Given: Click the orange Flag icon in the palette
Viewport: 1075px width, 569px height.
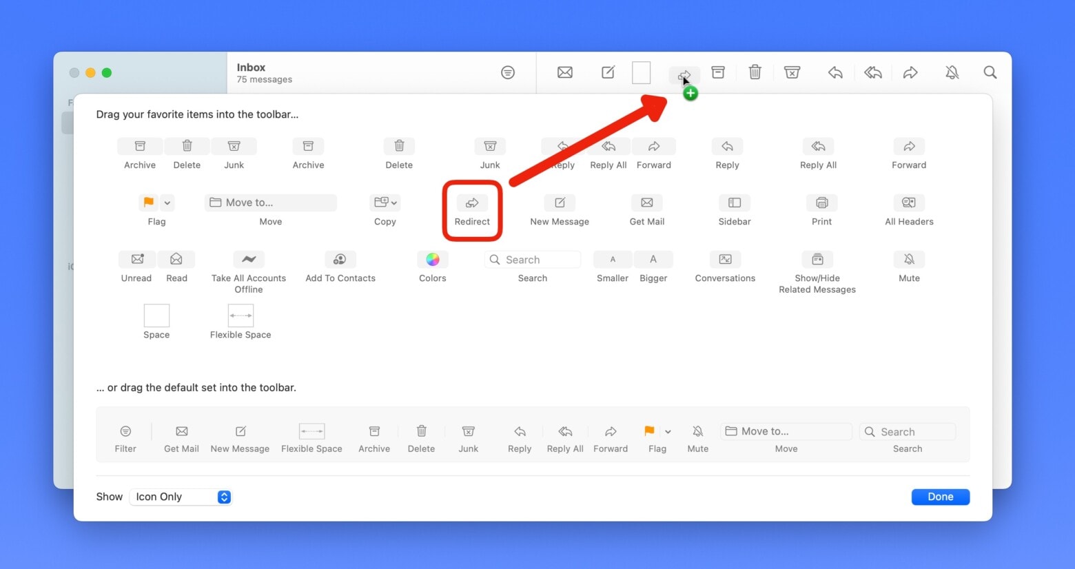Looking at the screenshot, I should pos(148,203).
